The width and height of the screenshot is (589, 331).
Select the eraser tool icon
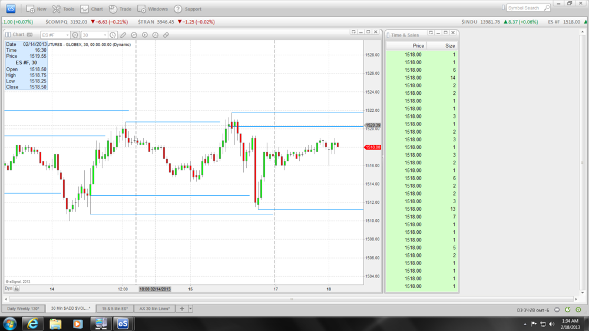166,35
